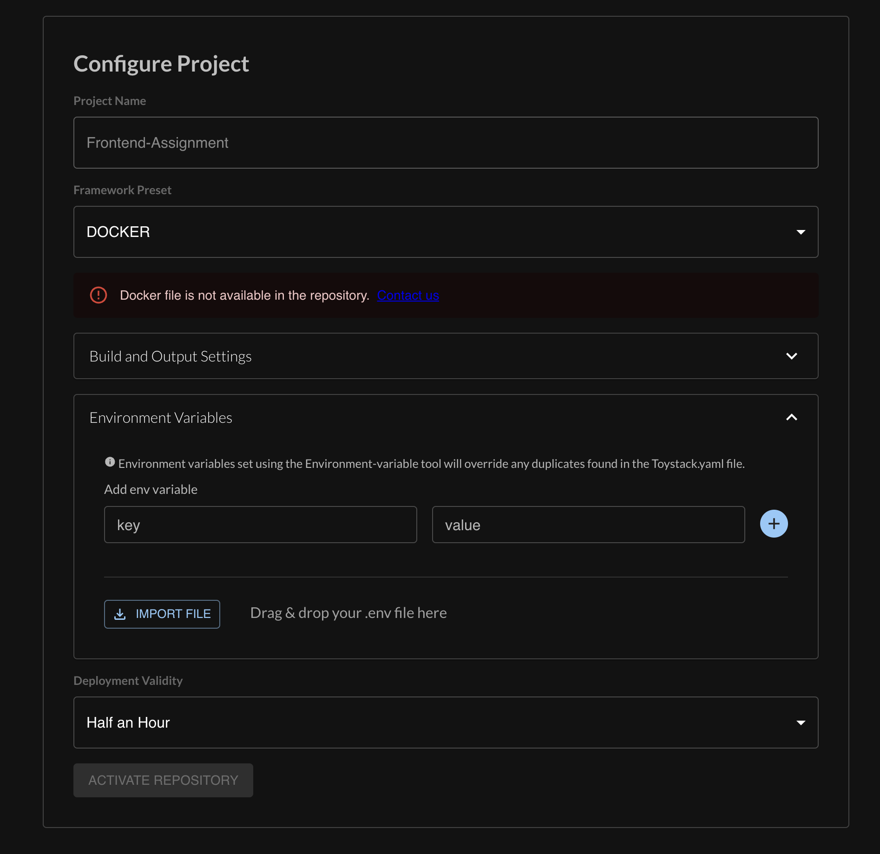Click the Contact us link
The image size is (880, 854).
408,296
